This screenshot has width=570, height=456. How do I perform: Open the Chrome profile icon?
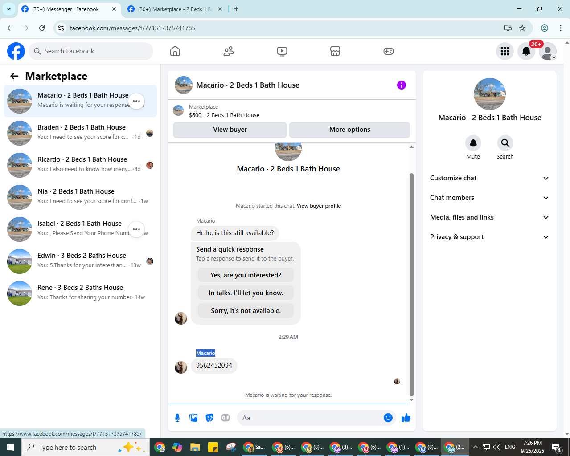(x=545, y=28)
